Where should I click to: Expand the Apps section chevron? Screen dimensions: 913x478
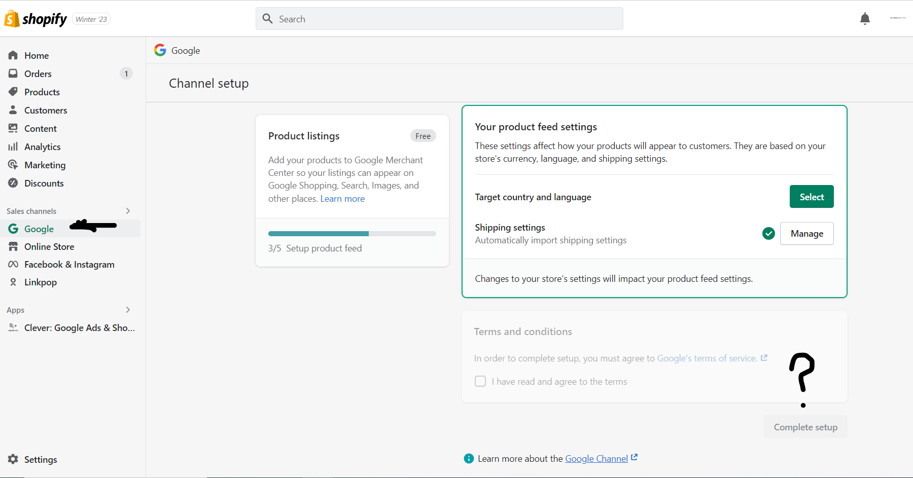(x=128, y=310)
